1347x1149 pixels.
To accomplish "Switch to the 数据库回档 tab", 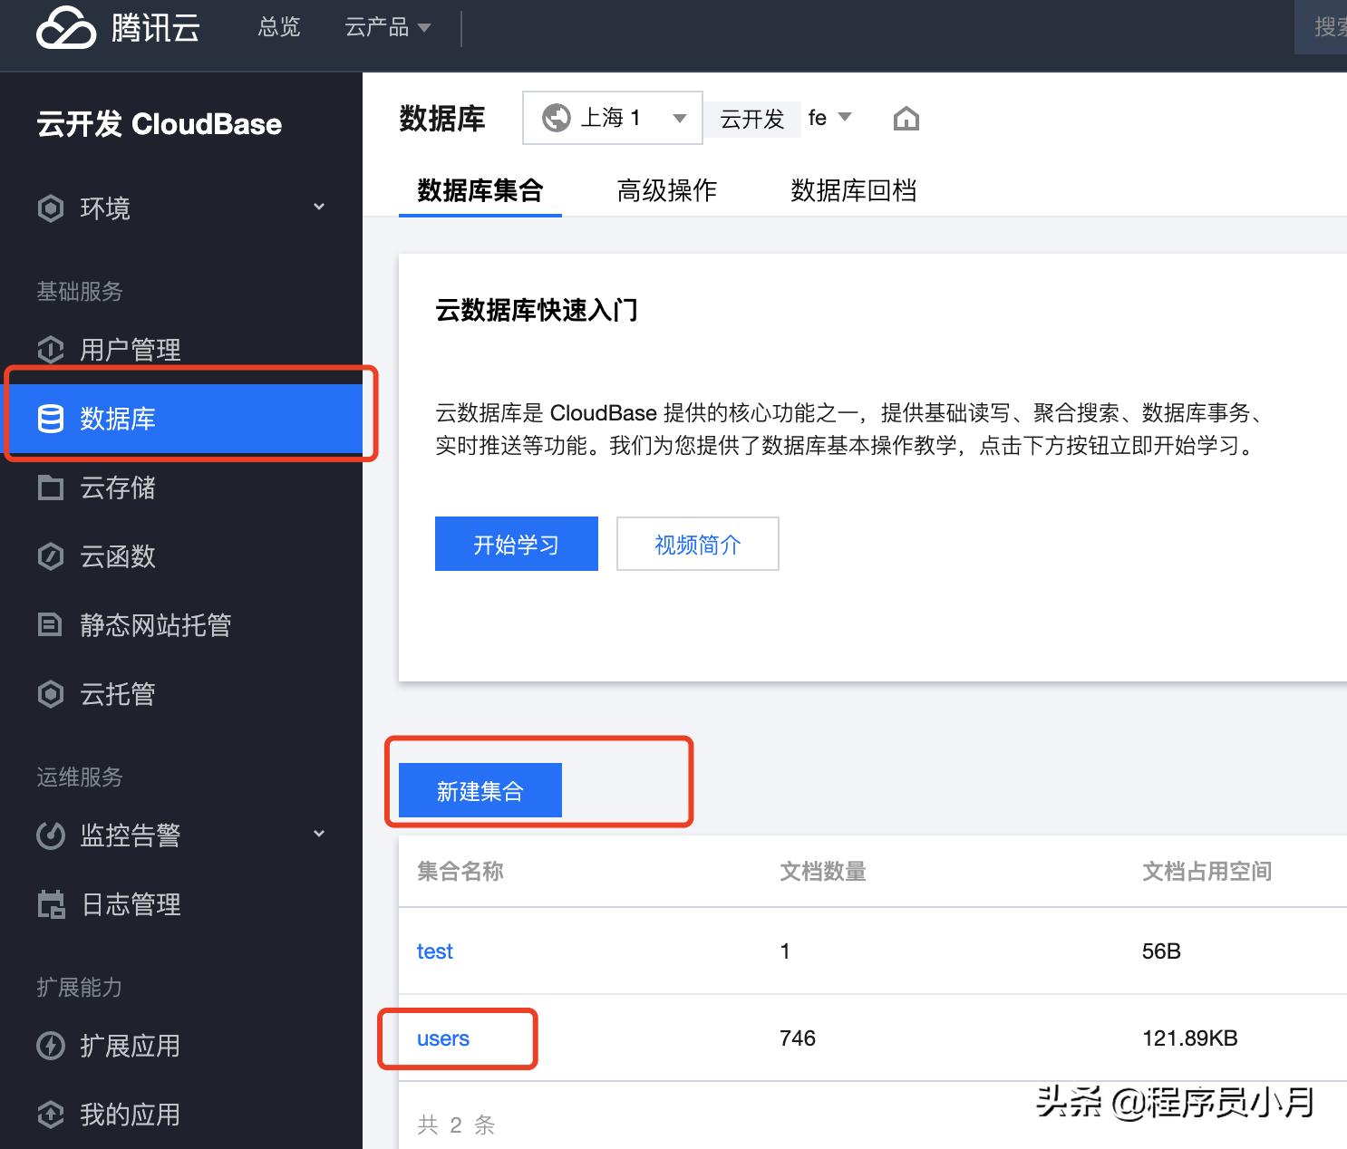I will (854, 190).
